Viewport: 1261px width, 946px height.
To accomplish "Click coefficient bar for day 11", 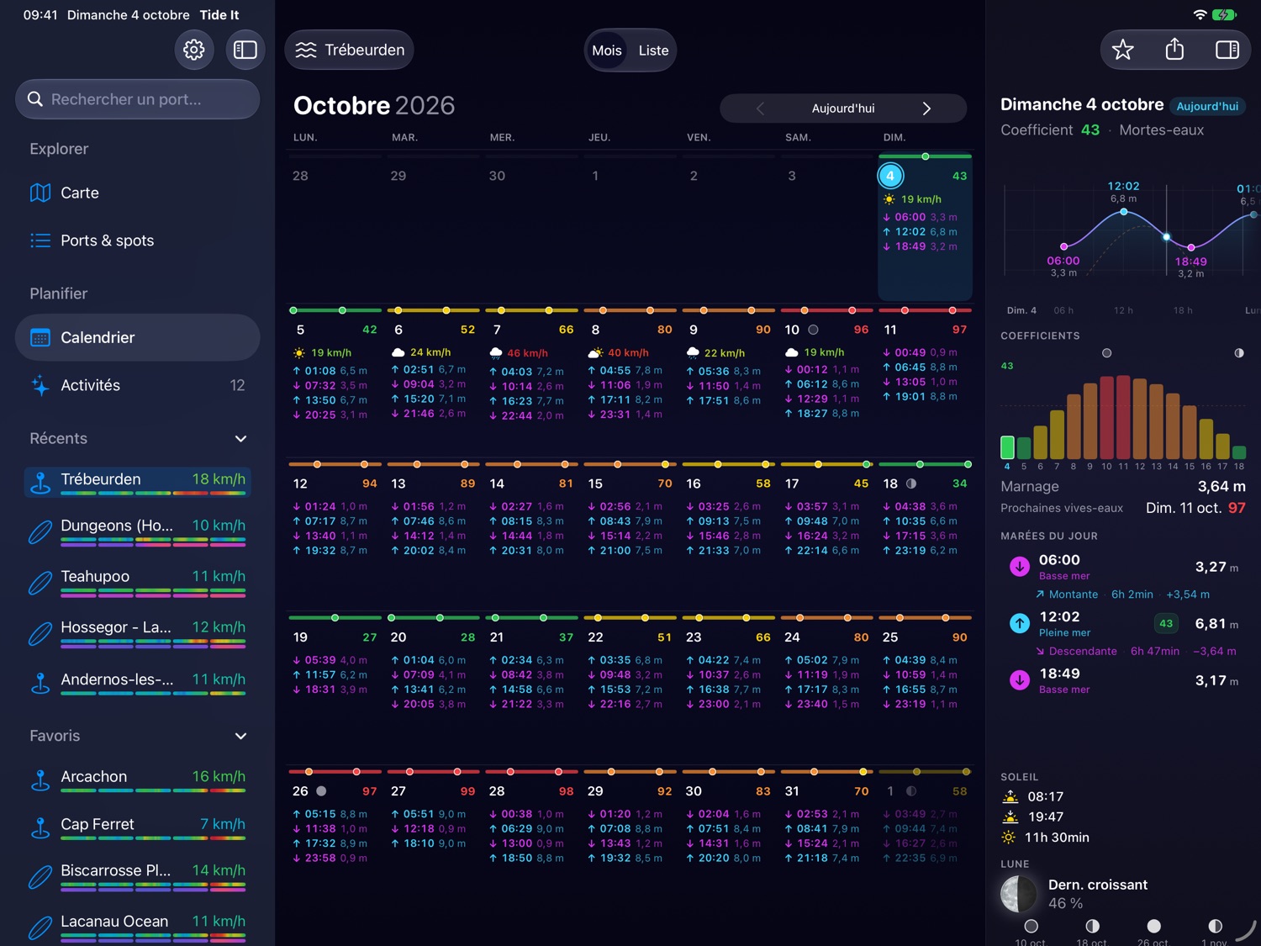I will (x=1123, y=417).
